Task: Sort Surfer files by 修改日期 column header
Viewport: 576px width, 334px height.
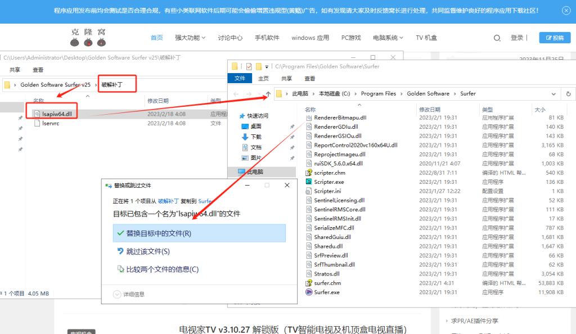Action: [x=429, y=110]
